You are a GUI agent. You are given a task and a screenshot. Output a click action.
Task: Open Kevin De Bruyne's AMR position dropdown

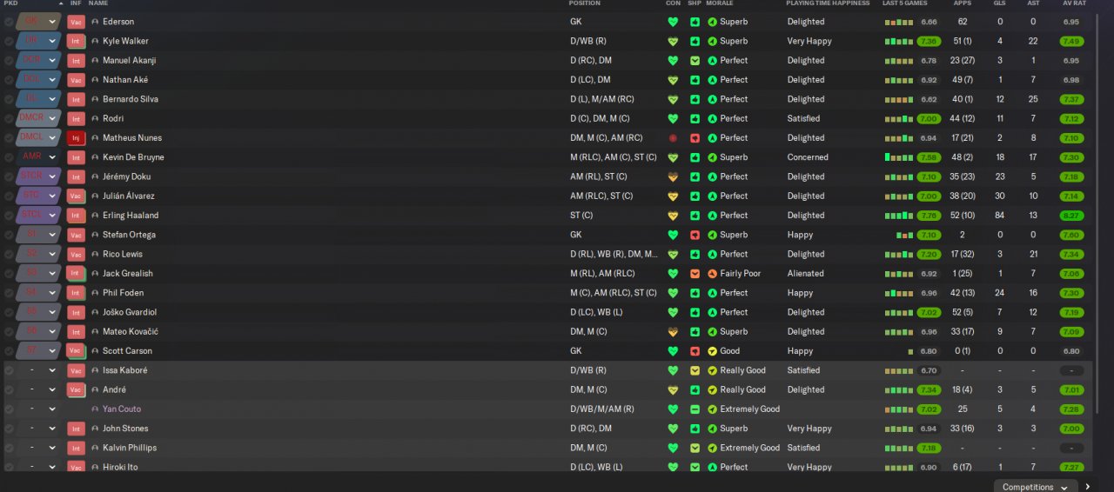click(39, 157)
